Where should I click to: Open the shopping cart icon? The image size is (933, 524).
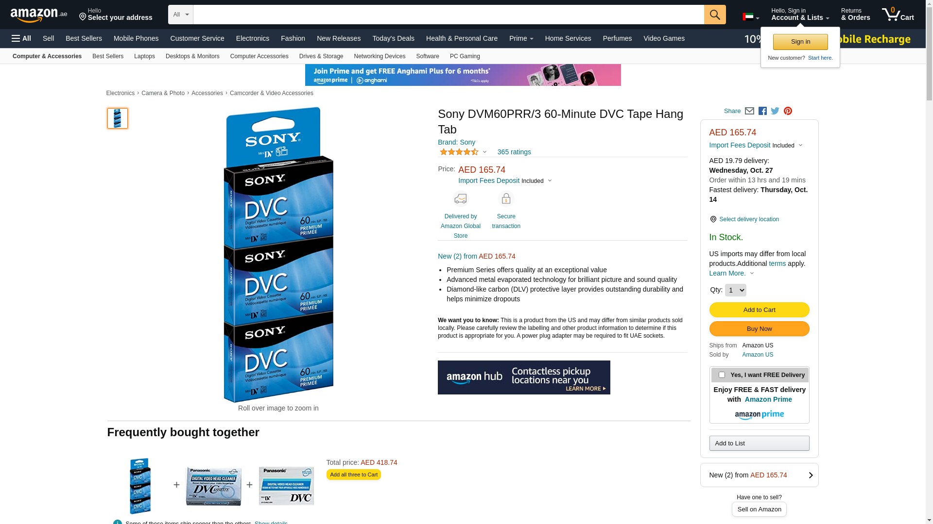pyautogui.click(x=898, y=14)
